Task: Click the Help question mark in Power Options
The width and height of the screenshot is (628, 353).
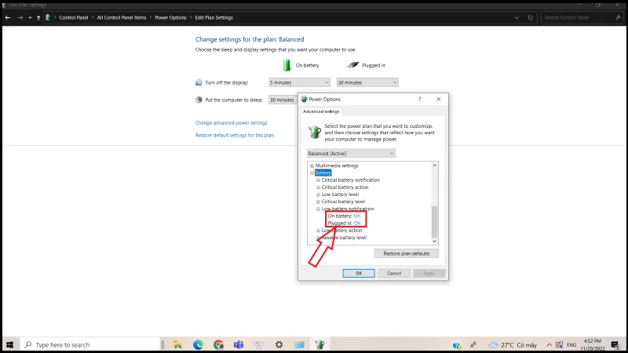Action: point(419,100)
